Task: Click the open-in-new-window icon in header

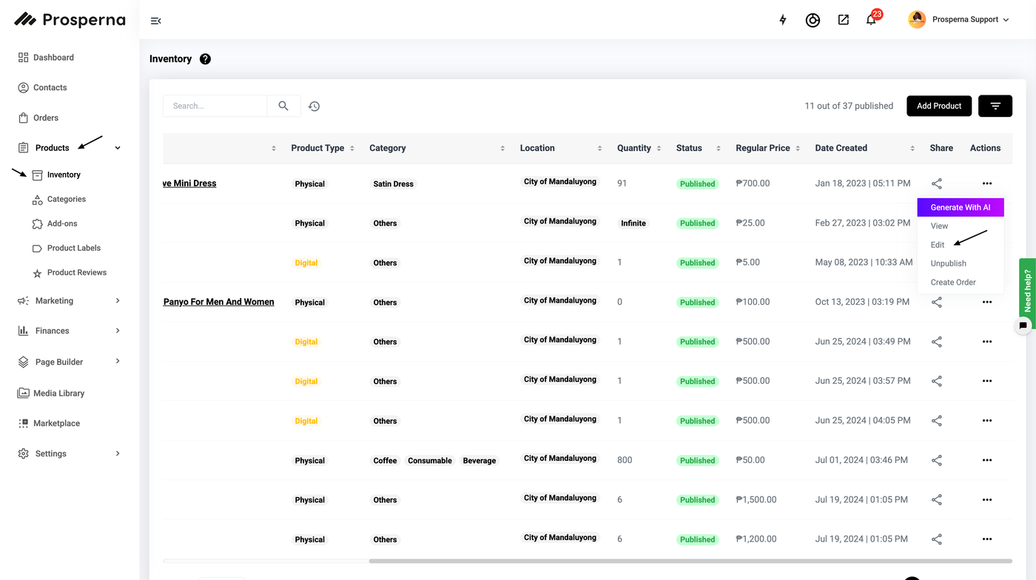Action: coord(843,20)
